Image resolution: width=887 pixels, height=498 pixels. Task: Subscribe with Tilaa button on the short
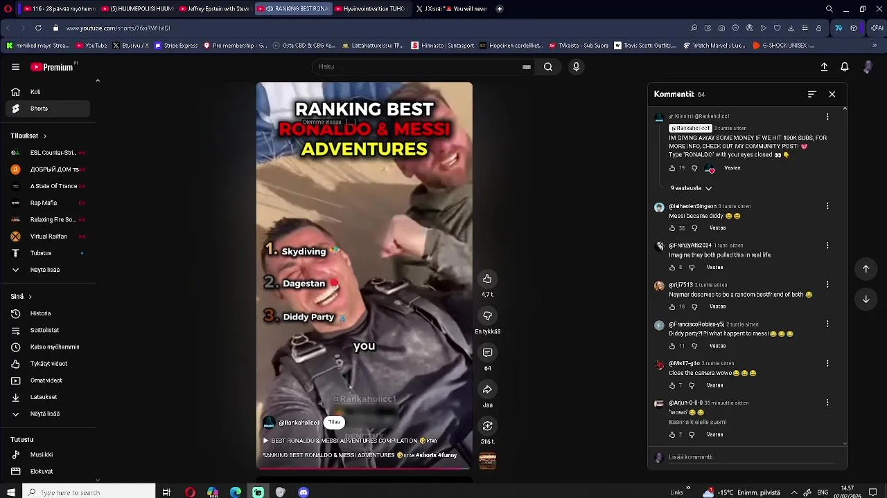[x=334, y=423]
